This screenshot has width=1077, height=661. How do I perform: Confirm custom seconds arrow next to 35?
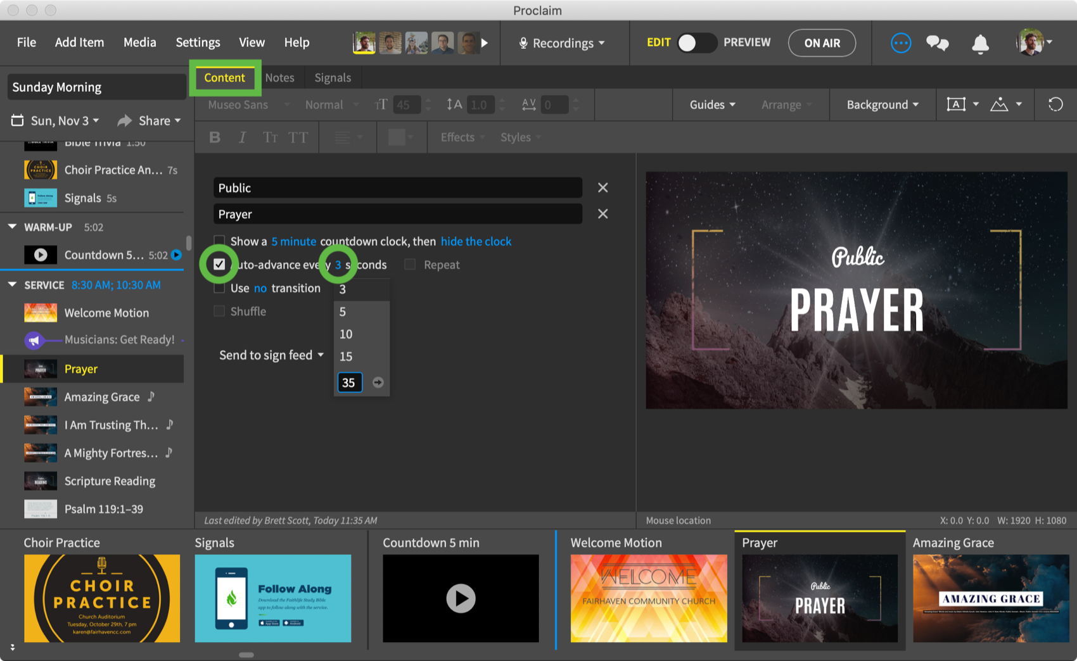tap(378, 382)
